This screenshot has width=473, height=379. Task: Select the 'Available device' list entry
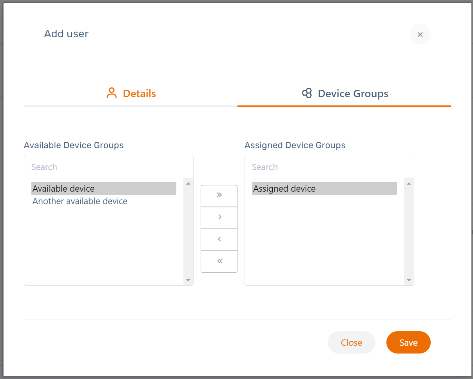tap(63, 189)
